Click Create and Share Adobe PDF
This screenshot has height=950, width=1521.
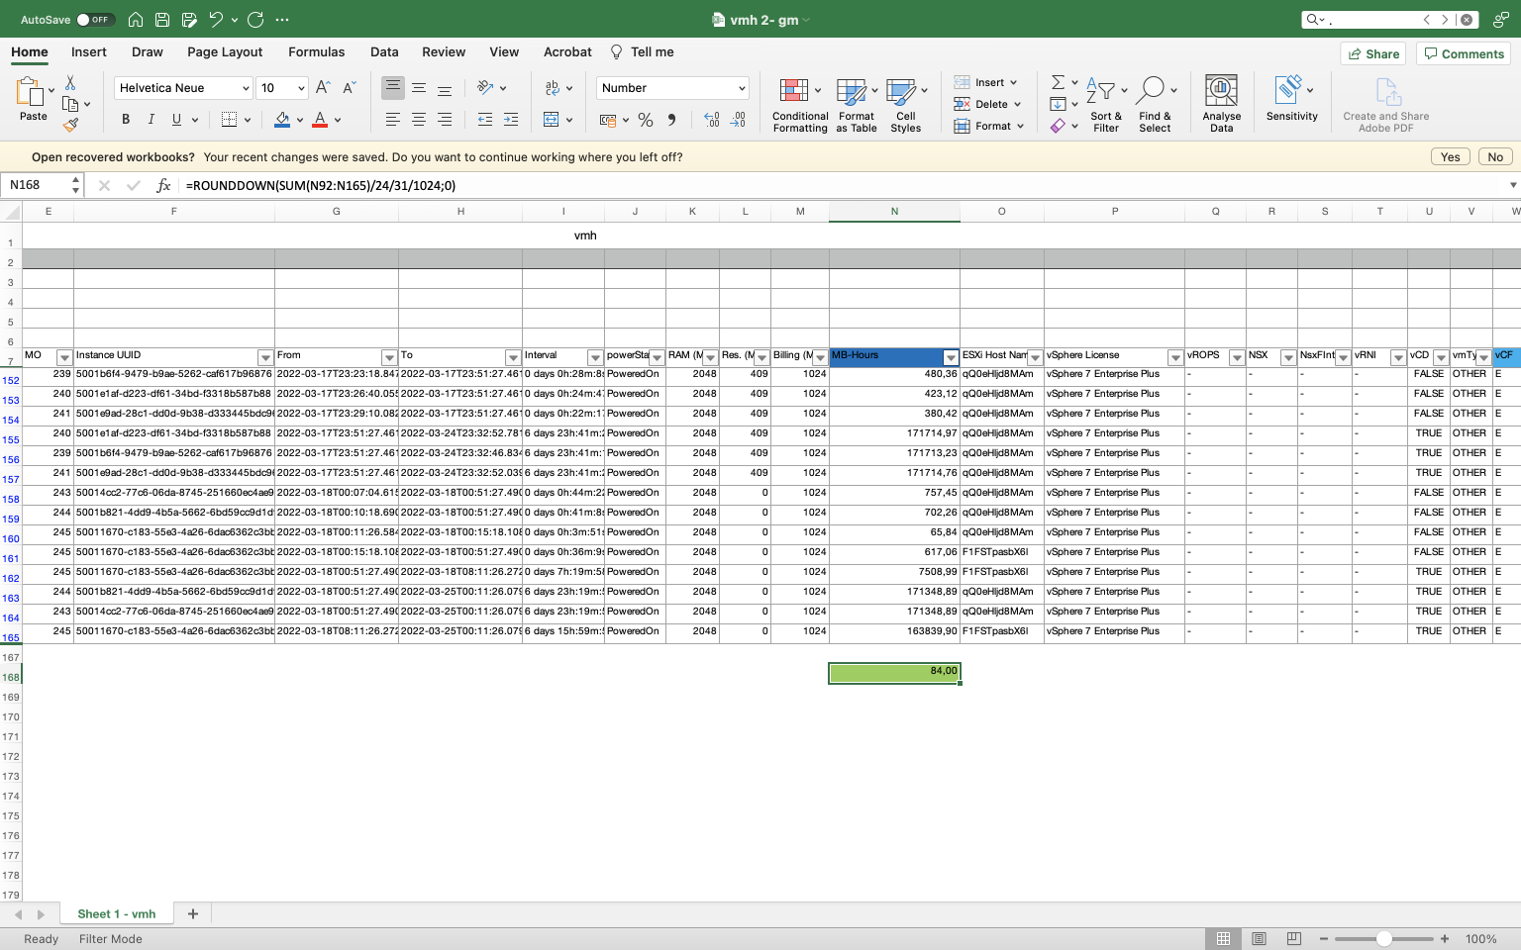click(x=1385, y=103)
